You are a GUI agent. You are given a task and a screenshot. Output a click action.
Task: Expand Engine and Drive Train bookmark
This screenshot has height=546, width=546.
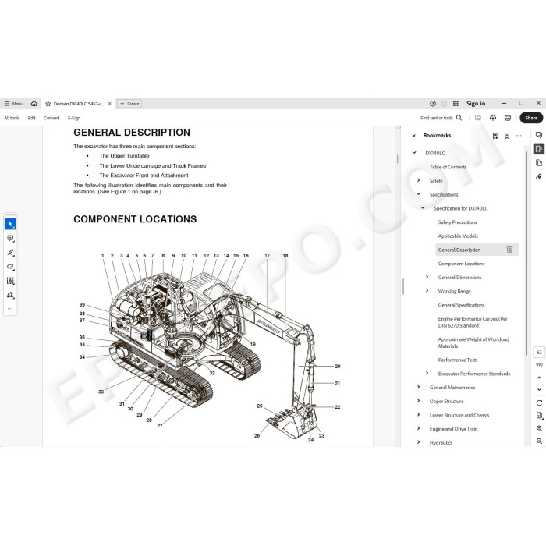[x=419, y=428]
